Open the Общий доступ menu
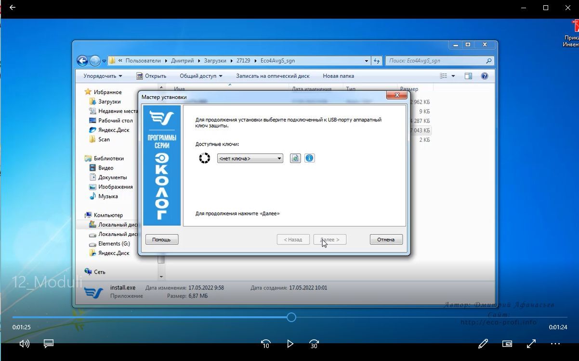Screen dimensions: 579x361 [201, 76]
